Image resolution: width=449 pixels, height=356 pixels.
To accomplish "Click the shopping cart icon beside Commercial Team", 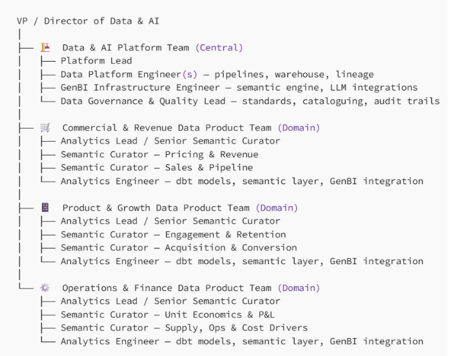I will [45, 127].
